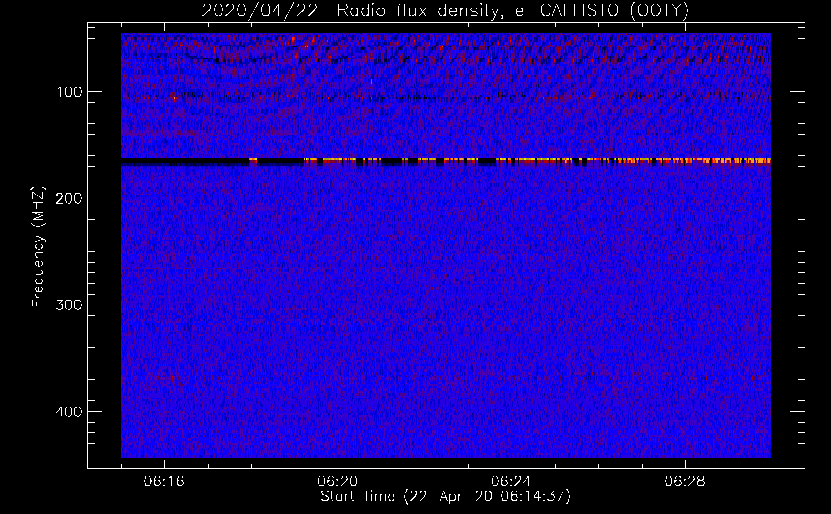Click the plot title '2020/04/22 Radio flux density, e-CALLISTO (OOTY)'

point(445,11)
